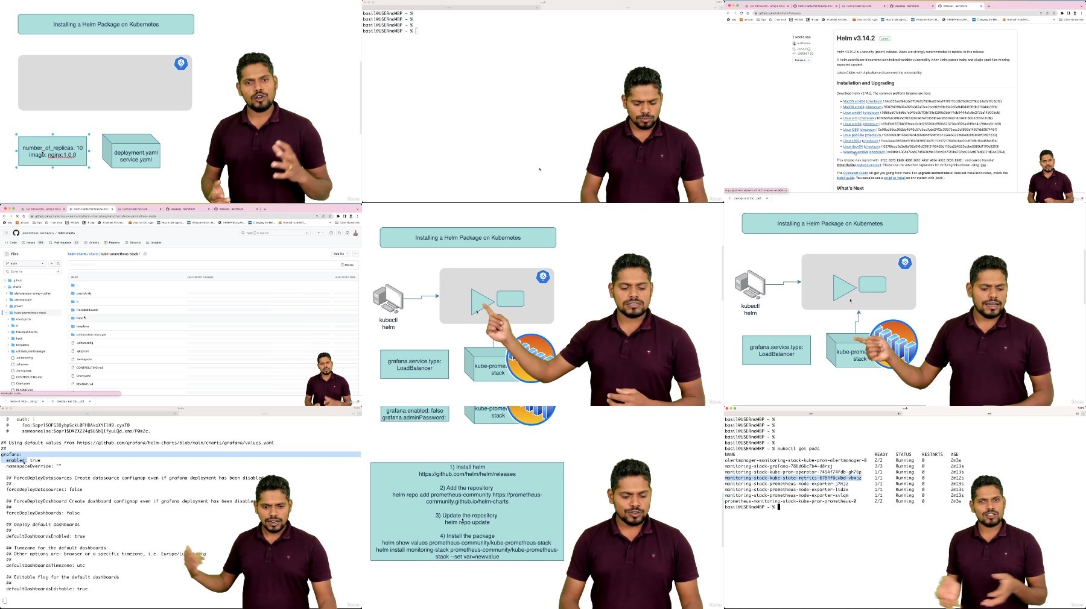Click the GitHub logo on helm-charts page
Image resolution: width=1086 pixels, height=609 pixels.
coord(16,233)
